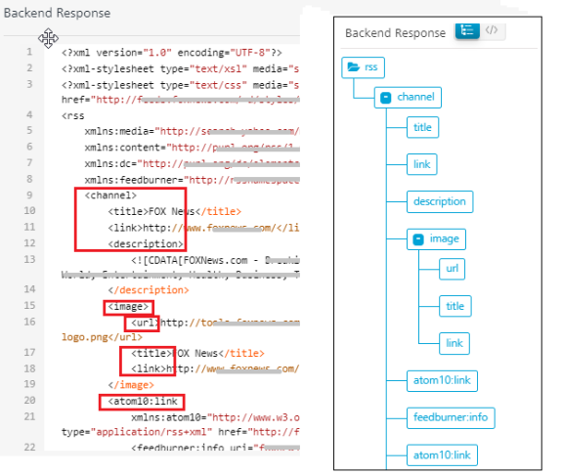Select the link node under image

click(454, 343)
